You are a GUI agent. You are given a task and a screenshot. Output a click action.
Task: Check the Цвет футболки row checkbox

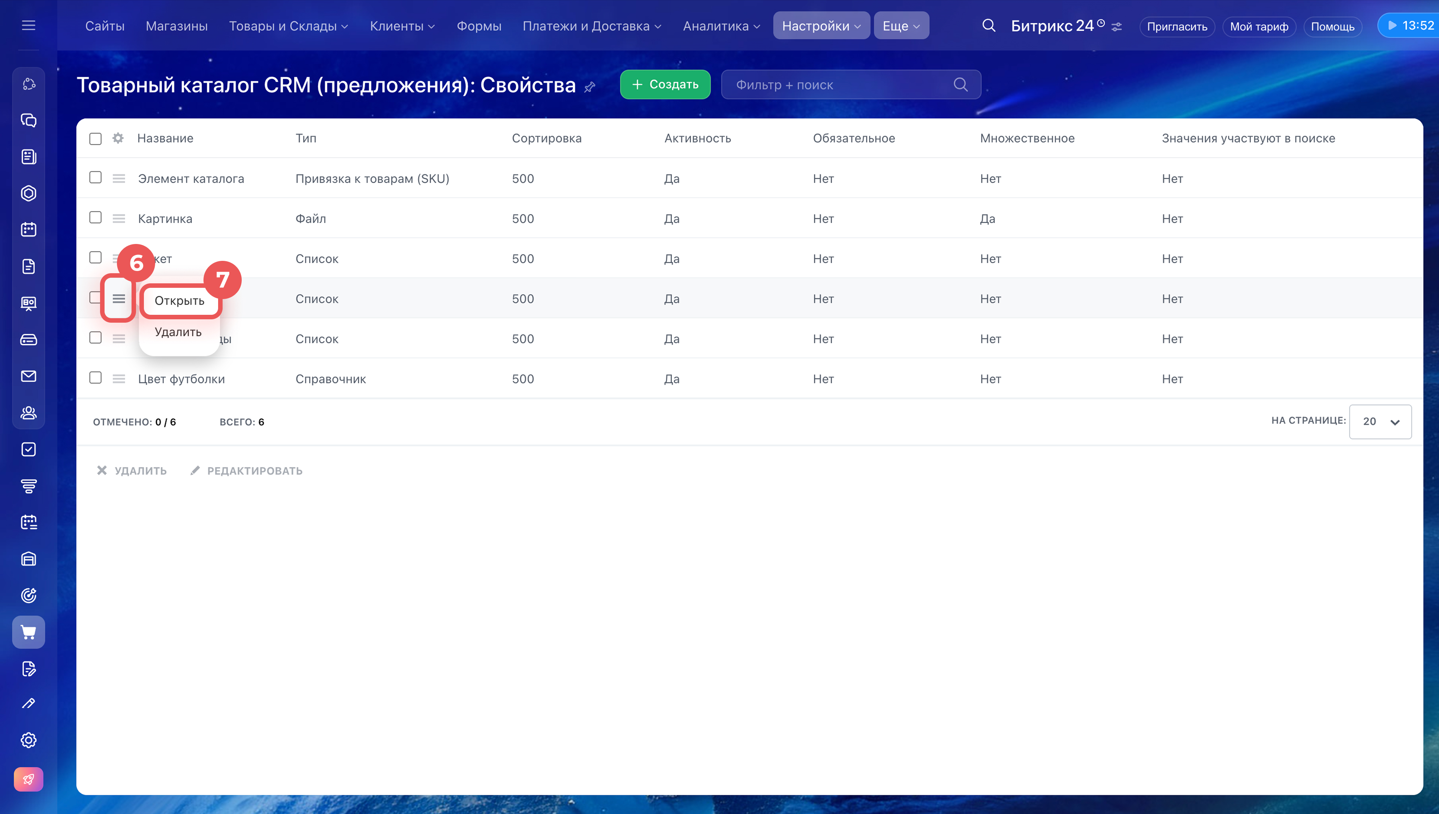point(96,378)
